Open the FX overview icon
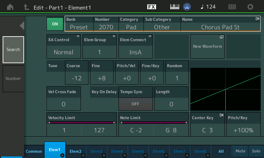 [152, 7]
